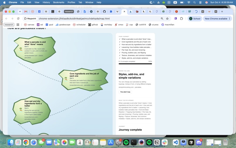The width and height of the screenshot is (236, 148).
Task: Open the gradescope bookmark
Action: coord(63,25)
